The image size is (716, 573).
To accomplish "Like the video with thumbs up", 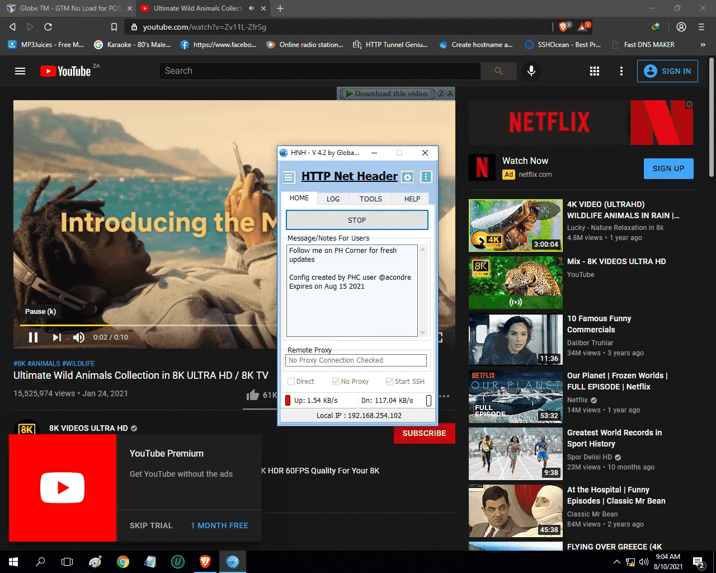I will click(253, 395).
